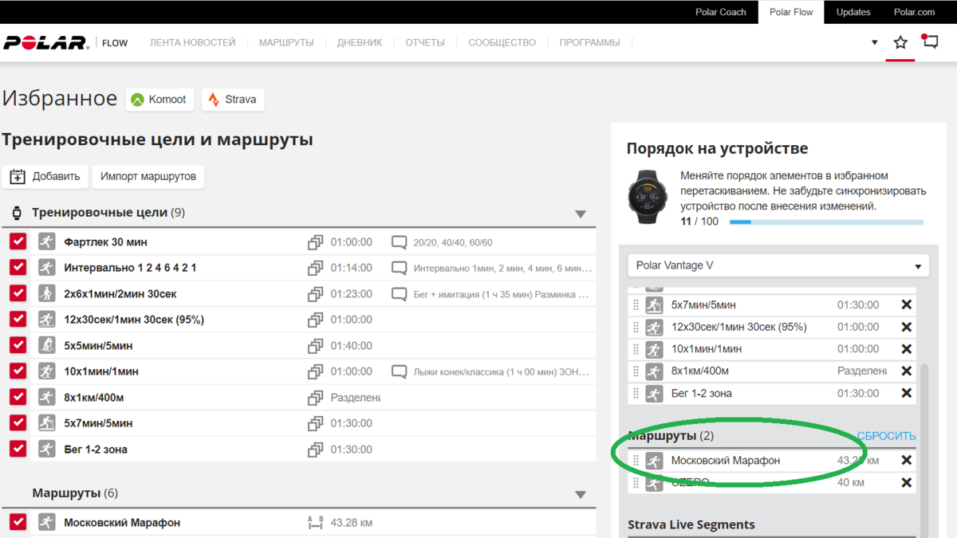Click running icon of 10х1мин/1мин in device list

point(654,349)
